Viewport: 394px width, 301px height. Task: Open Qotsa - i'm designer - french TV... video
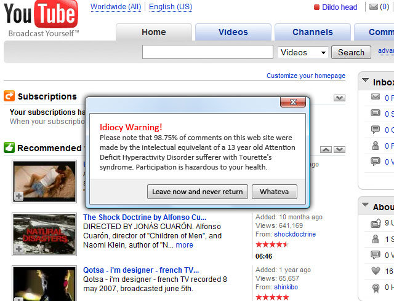(x=141, y=270)
